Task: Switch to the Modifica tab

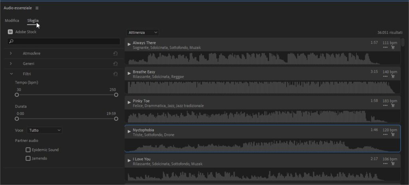Action: pyautogui.click(x=12, y=21)
